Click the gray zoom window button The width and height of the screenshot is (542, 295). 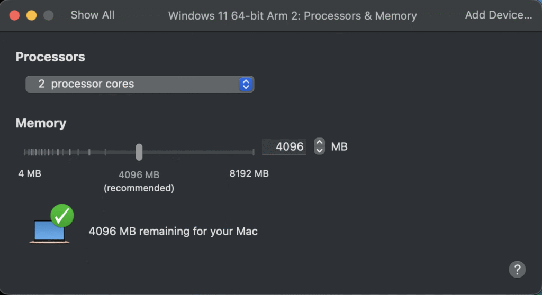(48, 15)
